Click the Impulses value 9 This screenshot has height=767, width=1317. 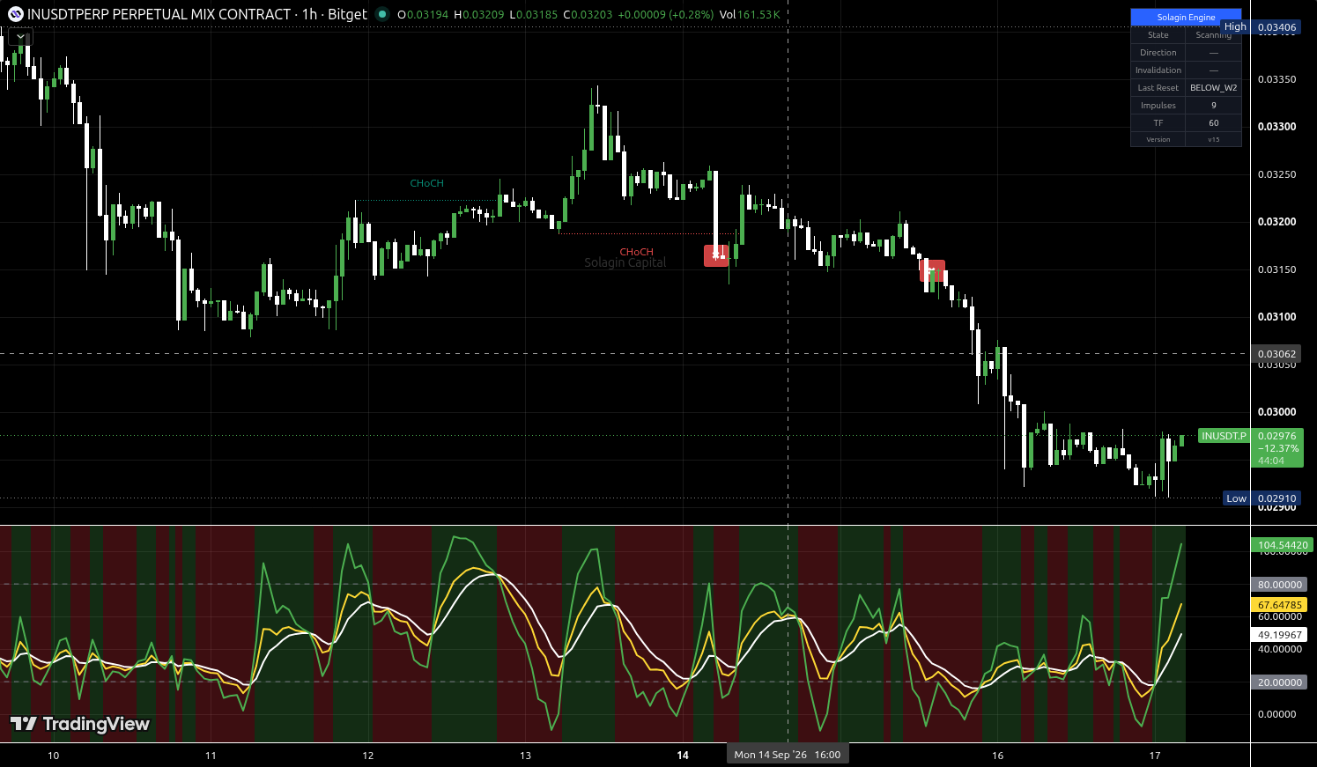pos(1214,106)
